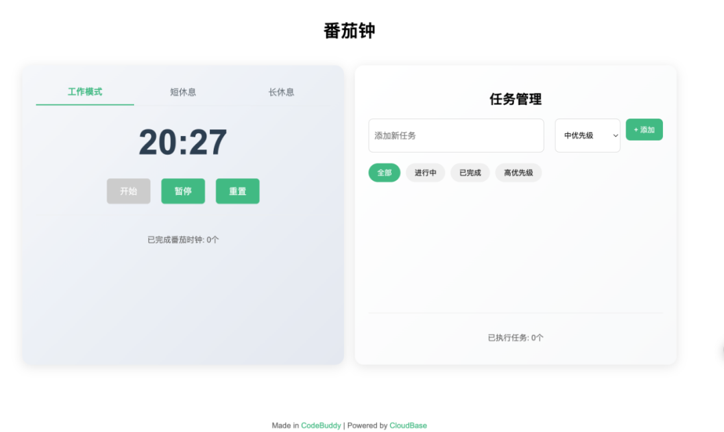The width and height of the screenshot is (724, 432).
Task: Open the CloudBase link in the footer
Action: click(408, 425)
